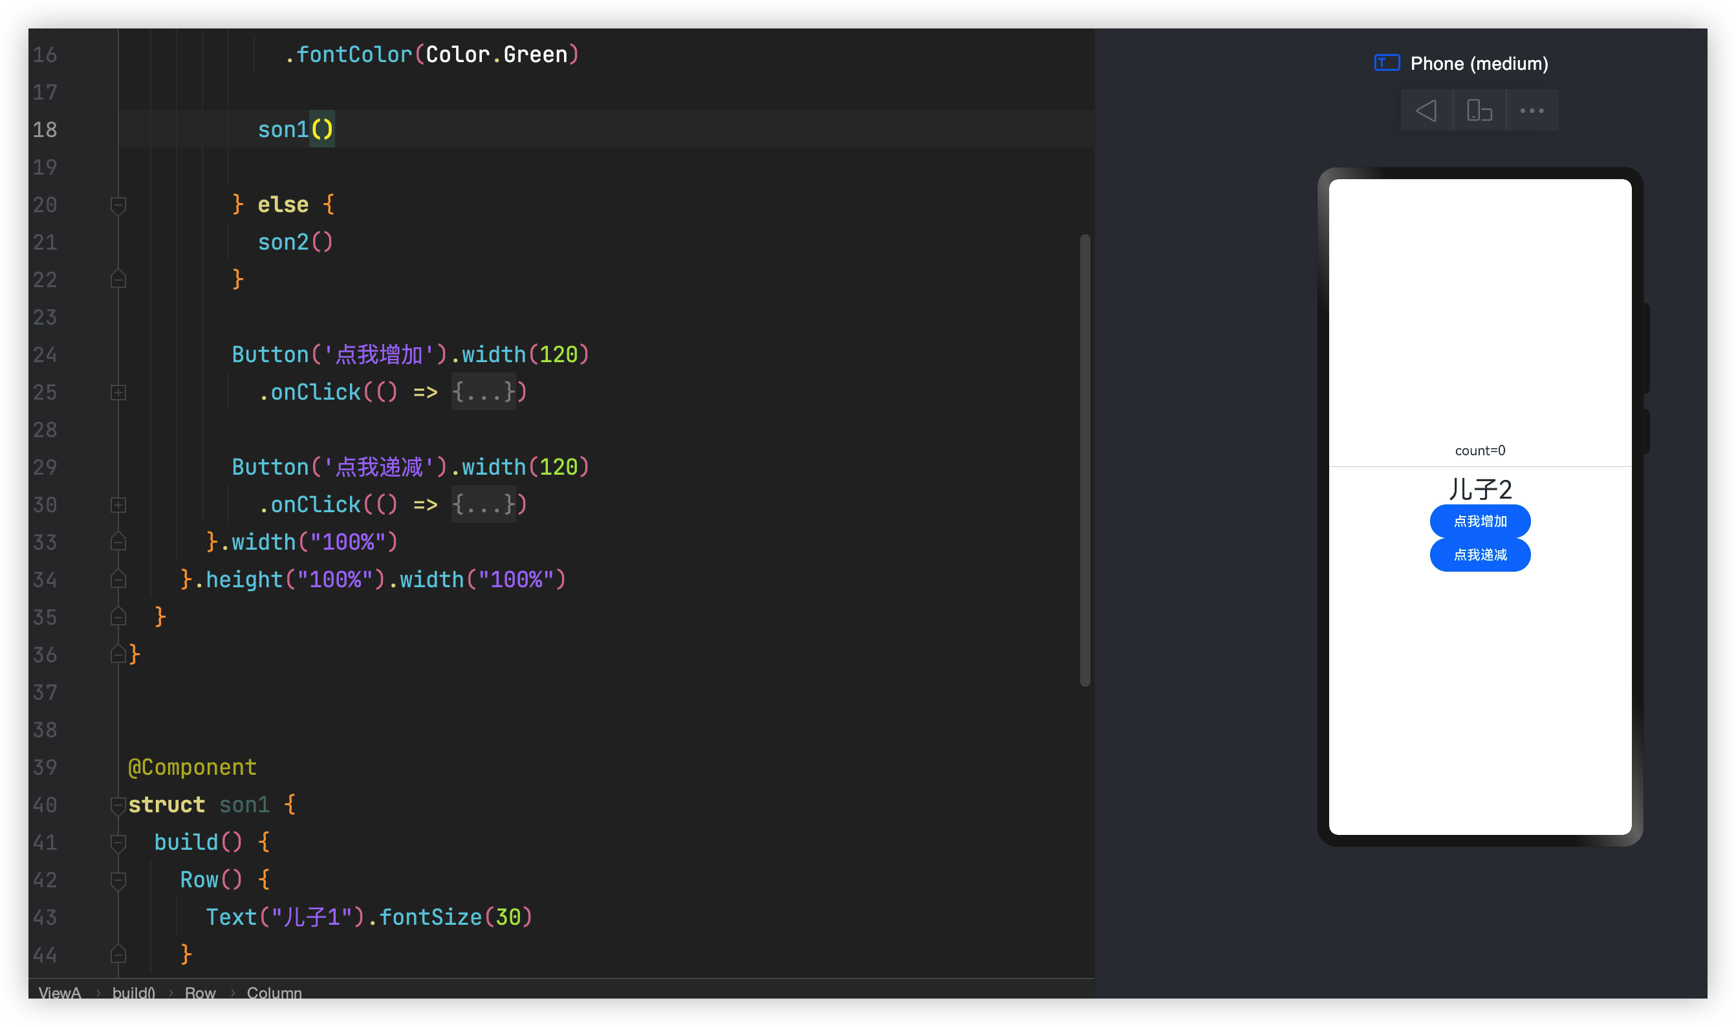The width and height of the screenshot is (1736, 1027).
Task: Collapse code fold at line 20
Action: [x=118, y=206]
